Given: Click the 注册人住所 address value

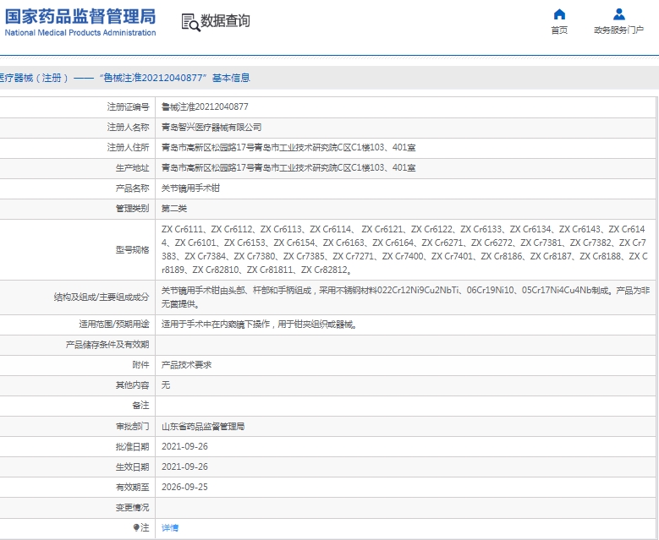Looking at the screenshot, I should click(288, 147).
